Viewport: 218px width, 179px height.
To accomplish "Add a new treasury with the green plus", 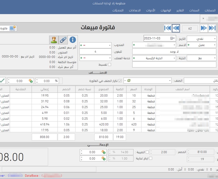I will (134, 58).
